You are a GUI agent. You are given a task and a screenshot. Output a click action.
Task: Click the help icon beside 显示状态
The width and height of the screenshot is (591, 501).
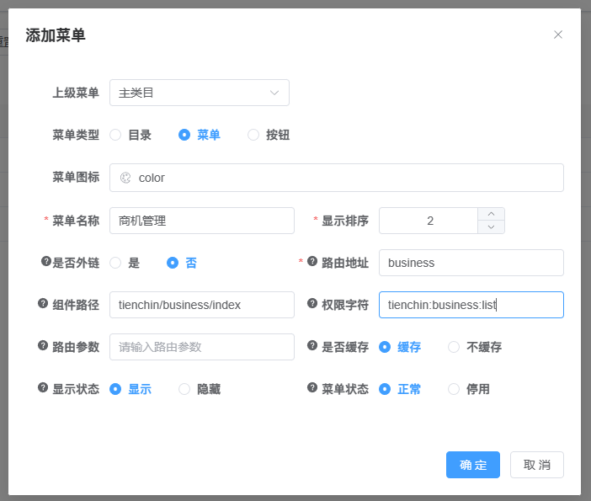pos(43,387)
